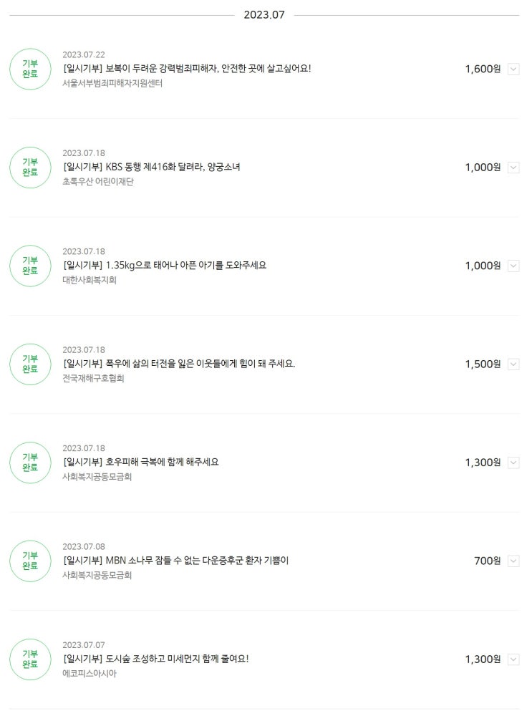Click 기부완료 badge for 도시숲 조성 donation
The image size is (532, 721).
30,659
